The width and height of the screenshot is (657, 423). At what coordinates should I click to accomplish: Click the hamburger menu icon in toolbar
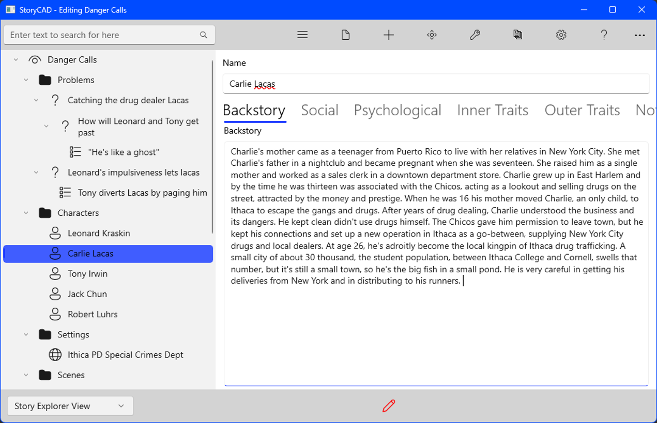click(302, 35)
